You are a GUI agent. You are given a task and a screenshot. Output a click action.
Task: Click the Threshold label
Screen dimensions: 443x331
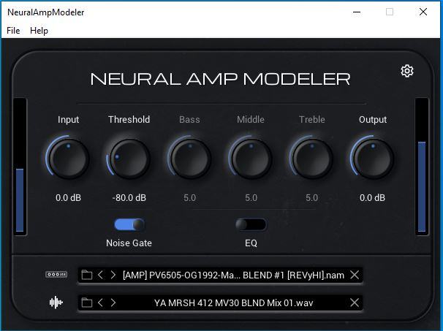[129, 119]
